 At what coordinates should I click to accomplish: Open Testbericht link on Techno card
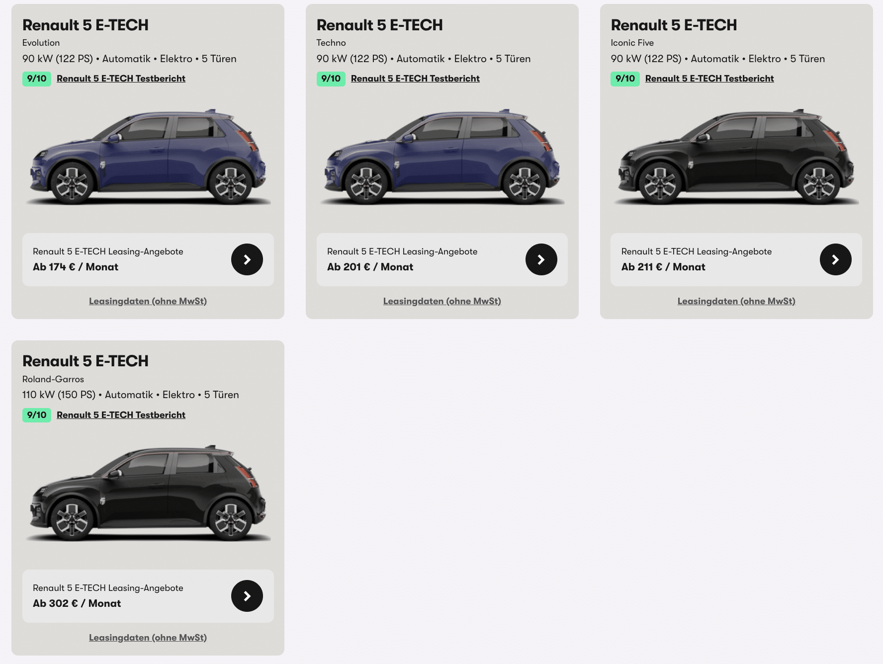click(415, 79)
